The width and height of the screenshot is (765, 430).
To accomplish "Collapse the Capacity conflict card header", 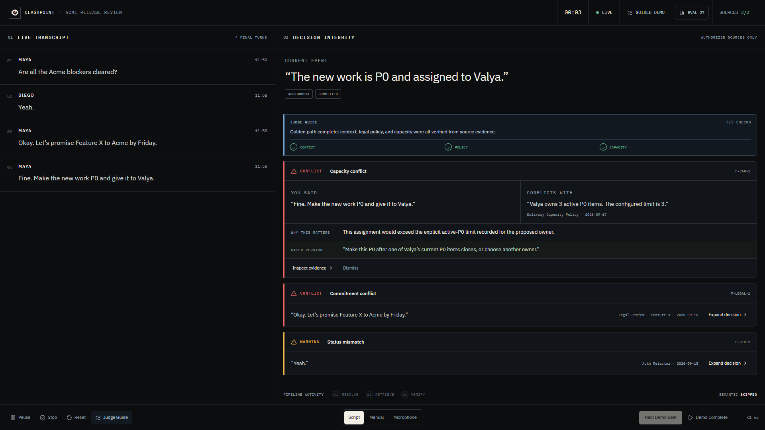I will point(520,171).
